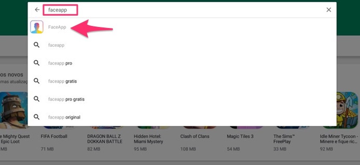Choose the plain "faceapp" search suggestion
The width and height of the screenshot is (360, 165).
(x=56, y=45)
